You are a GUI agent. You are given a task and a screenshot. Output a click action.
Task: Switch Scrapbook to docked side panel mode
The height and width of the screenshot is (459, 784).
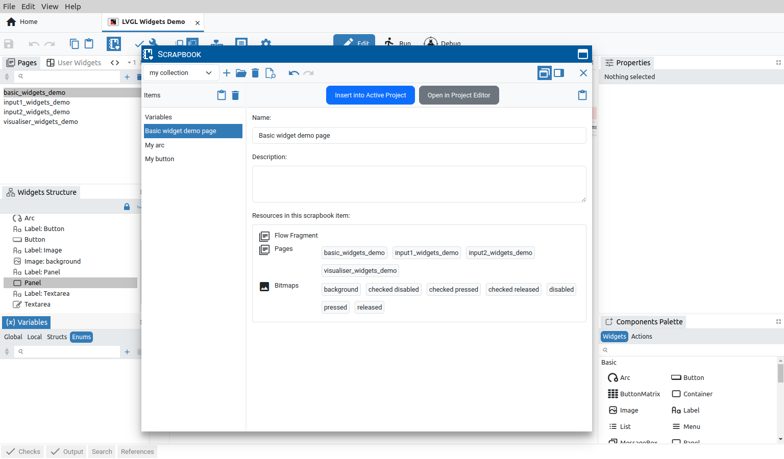(x=559, y=73)
